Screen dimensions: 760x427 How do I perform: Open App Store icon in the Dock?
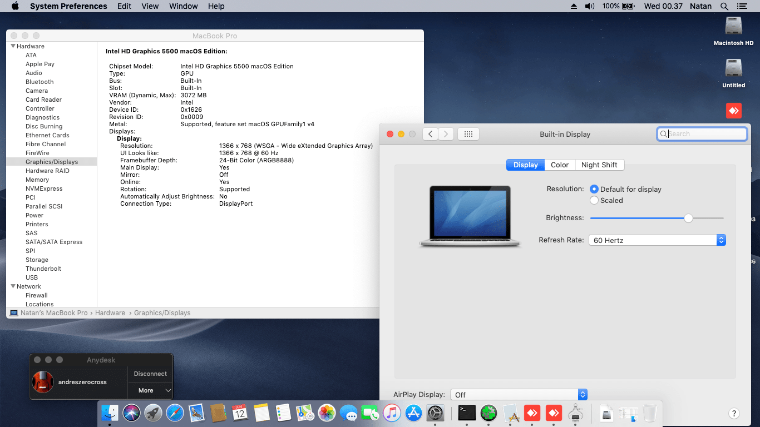click(413, 413)
